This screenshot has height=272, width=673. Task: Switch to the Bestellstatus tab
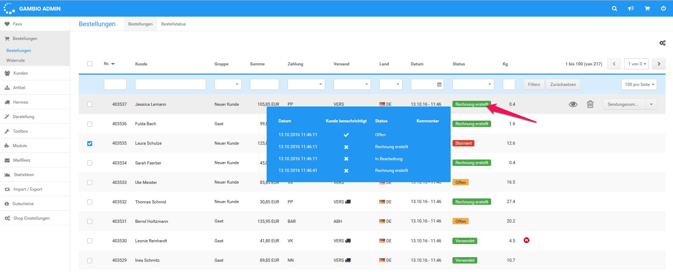click(x=173, y=24)
